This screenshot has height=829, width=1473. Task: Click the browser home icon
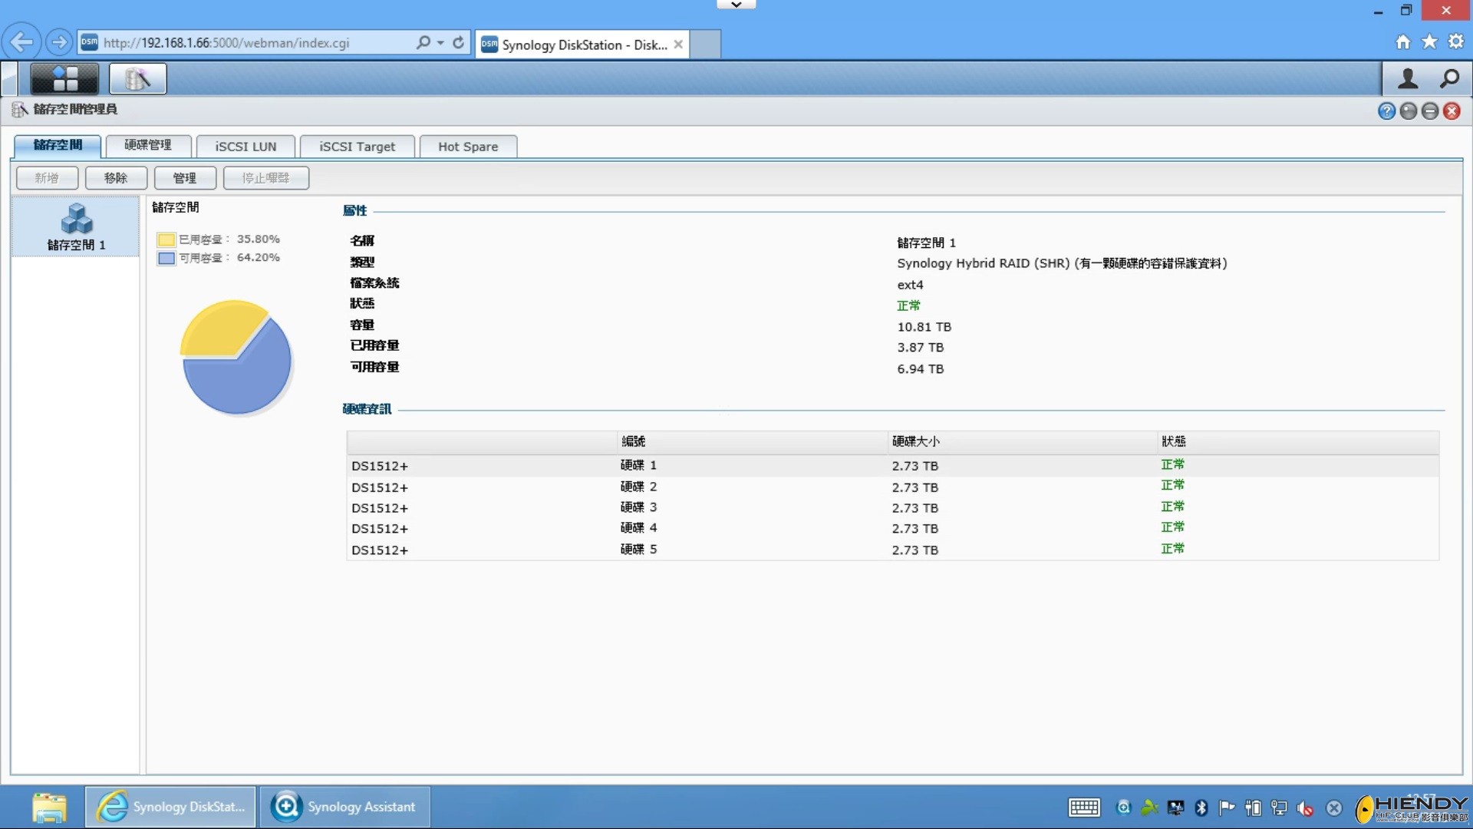[1403, 42]
